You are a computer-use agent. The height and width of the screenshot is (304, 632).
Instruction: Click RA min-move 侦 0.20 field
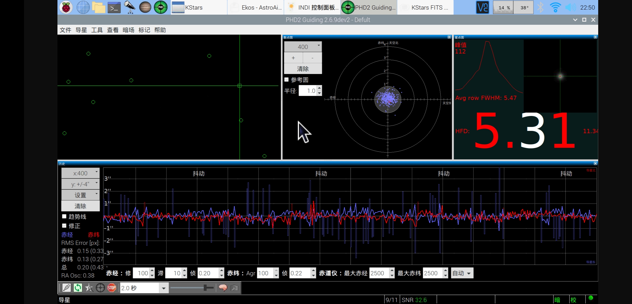point(208,273)
